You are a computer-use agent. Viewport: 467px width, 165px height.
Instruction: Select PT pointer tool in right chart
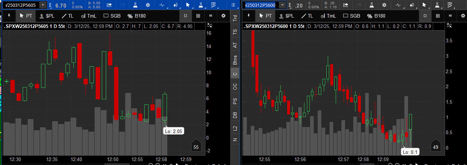pos(266,16)
